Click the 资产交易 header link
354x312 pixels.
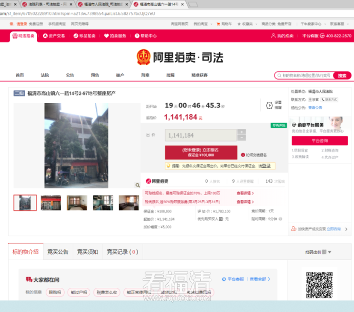(54, 36)
